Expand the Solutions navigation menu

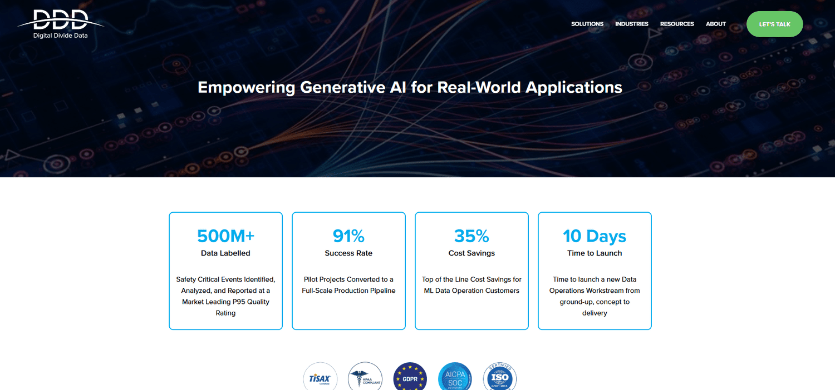(x=587, y=24)
